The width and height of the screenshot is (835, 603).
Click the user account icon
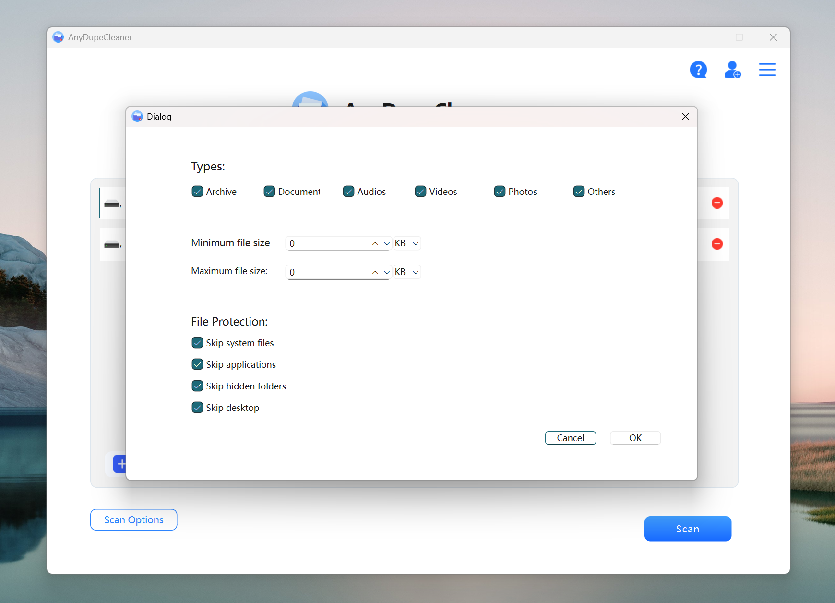(732, 70)
